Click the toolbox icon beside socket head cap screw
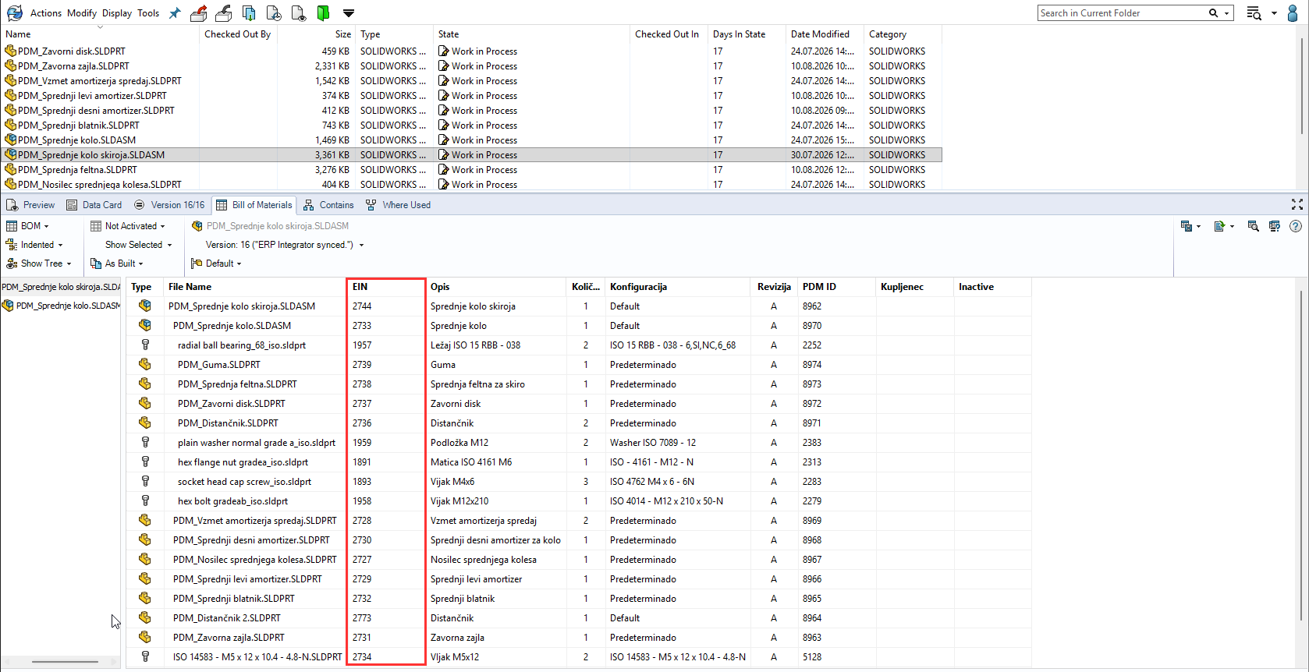The width and height of the screenshot is (1309, 672). 145,481
